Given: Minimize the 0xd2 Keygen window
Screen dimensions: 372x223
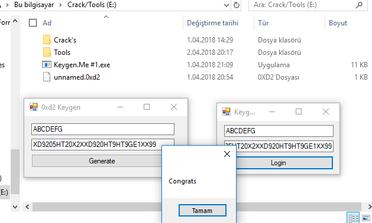Looking at the screenshot, I should pyautogui.click(x=120, y=107).
